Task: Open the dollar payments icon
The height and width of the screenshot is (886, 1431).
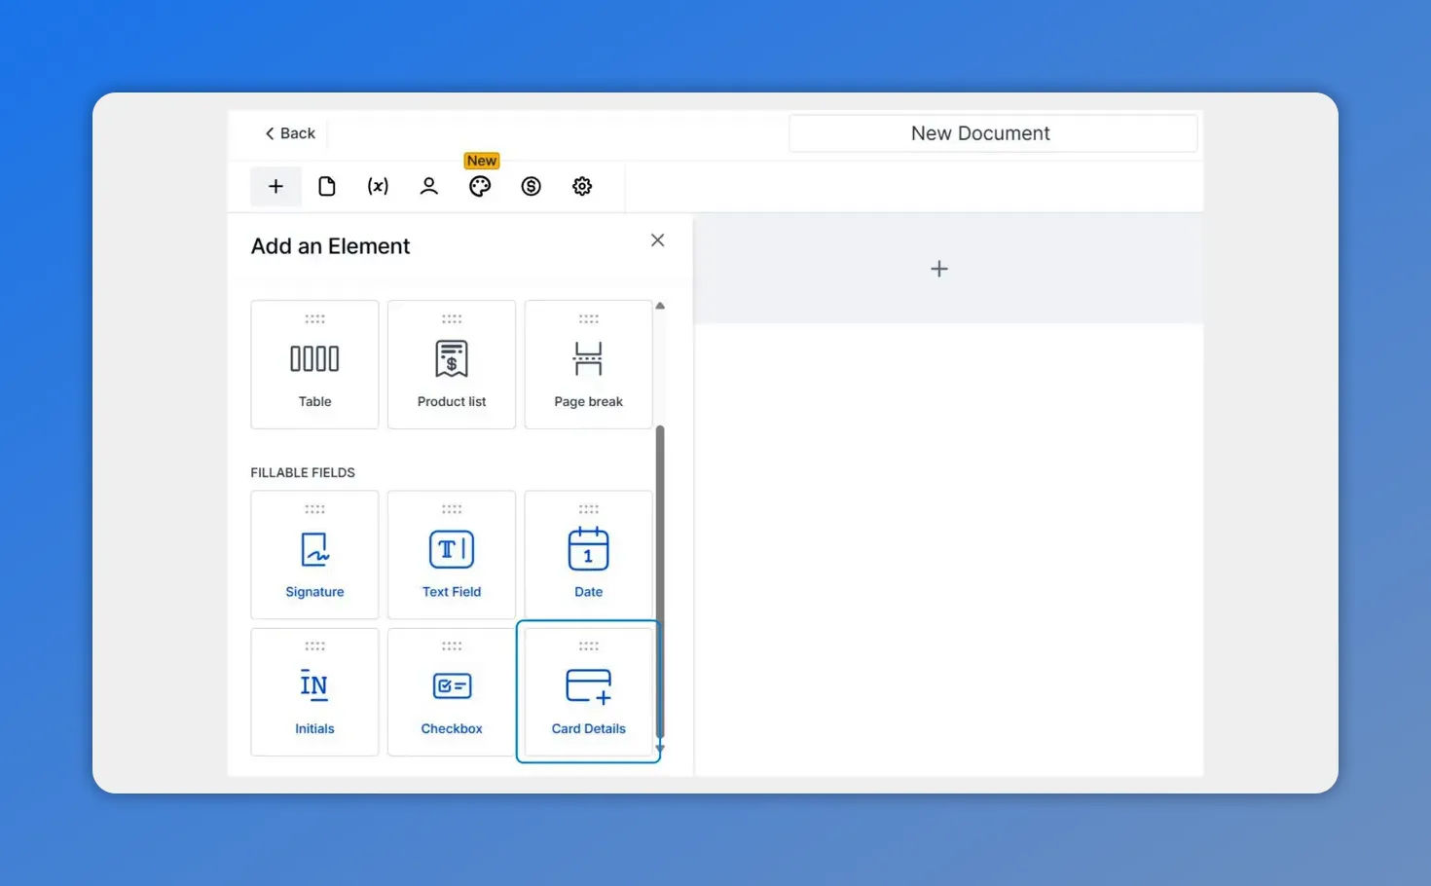Action: pos(531,186)
